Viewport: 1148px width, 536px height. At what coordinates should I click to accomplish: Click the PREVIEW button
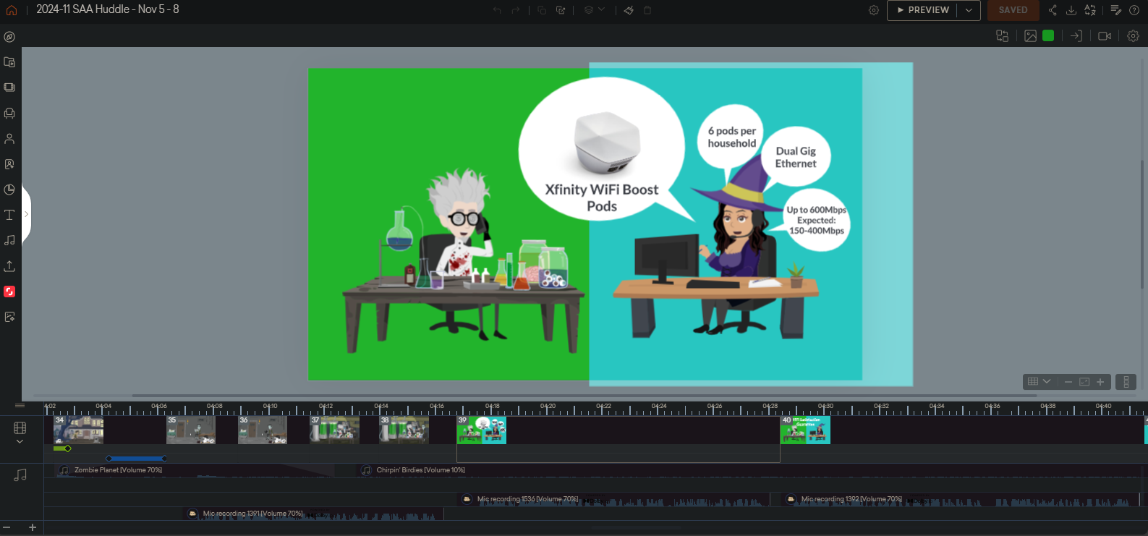point(923,10)
